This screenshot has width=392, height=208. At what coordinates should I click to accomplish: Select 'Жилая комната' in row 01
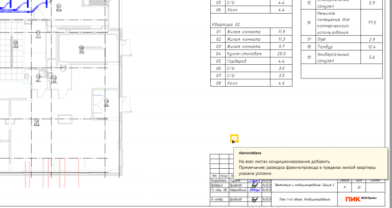[x=243, y=32]
